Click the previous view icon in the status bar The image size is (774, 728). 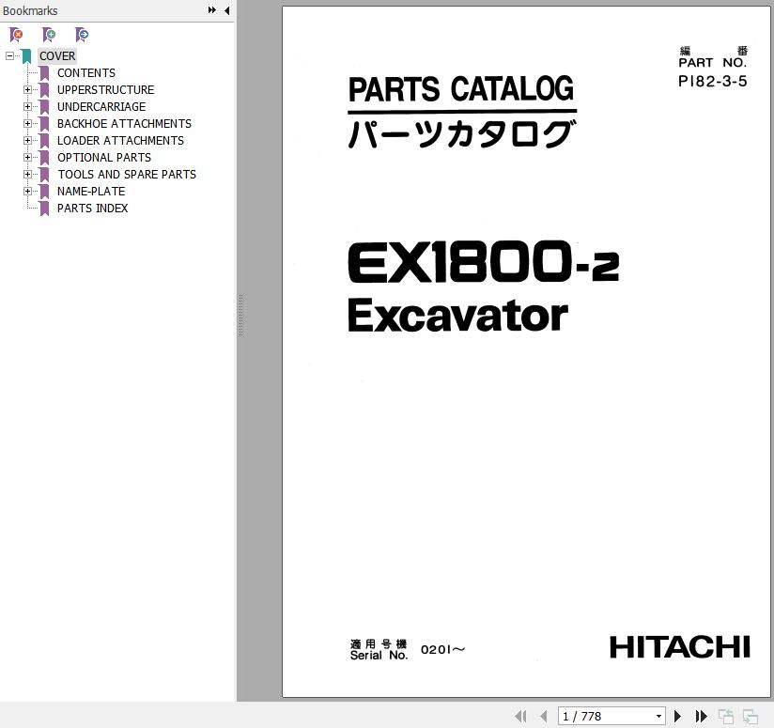(725, 716)
